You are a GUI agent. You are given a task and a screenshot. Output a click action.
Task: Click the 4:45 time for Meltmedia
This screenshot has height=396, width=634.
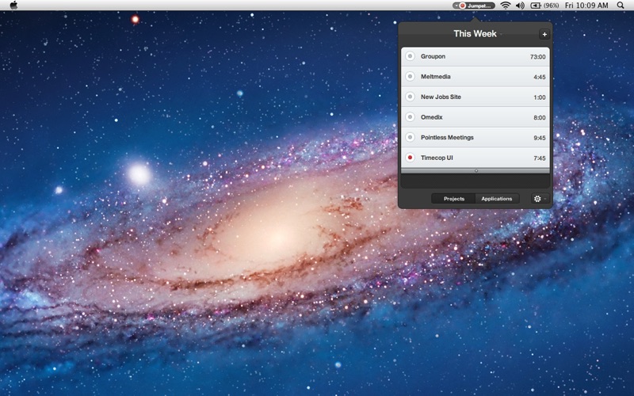(540, 77)
